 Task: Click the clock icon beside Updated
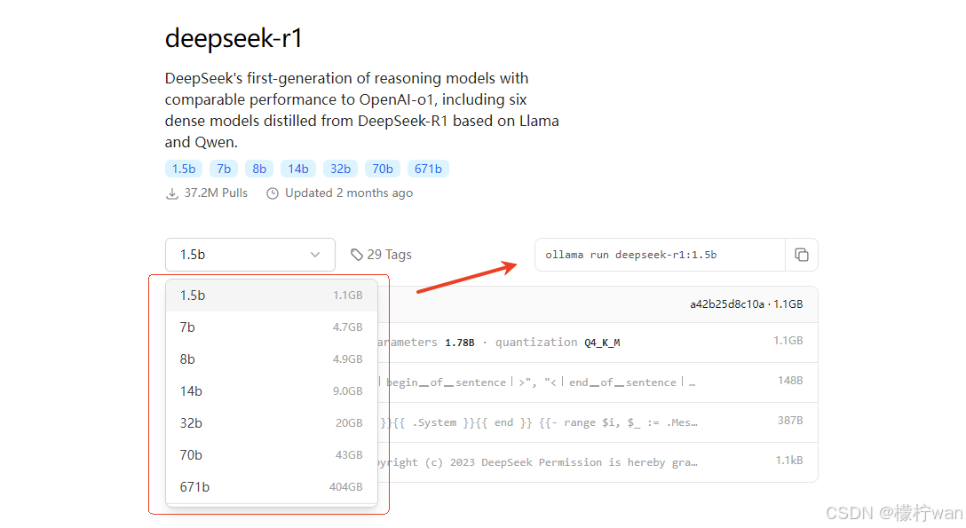[x=273, y=193]
